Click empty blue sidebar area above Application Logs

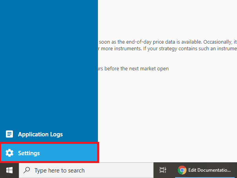49,71
